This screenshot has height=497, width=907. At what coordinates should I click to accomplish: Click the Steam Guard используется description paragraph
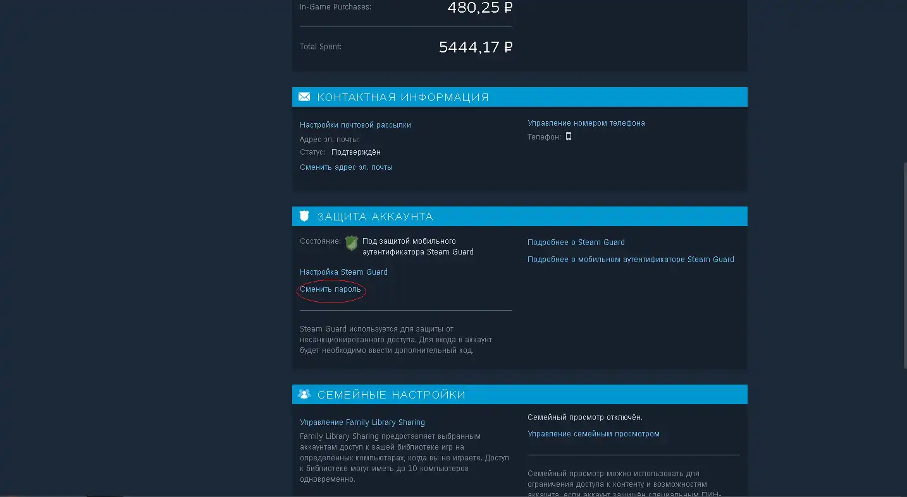pos(396,340)
